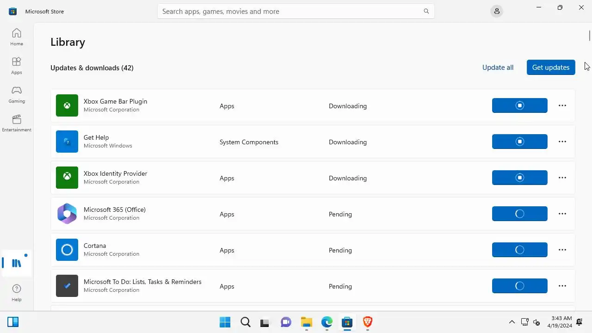
Task: Click the Get Help app icon
Action: point(67,142)
